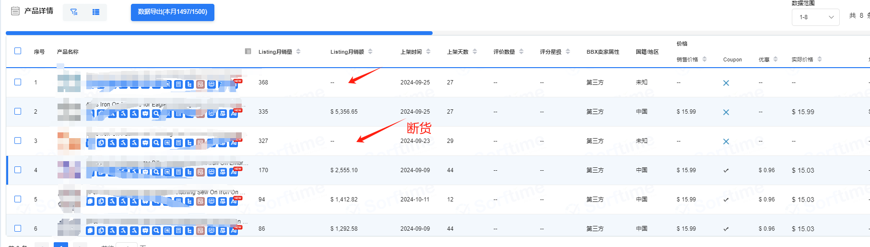Click the date 2024-10-11 in row 5
The width and height of the screenshot is (870, 247).
[415, 200]
